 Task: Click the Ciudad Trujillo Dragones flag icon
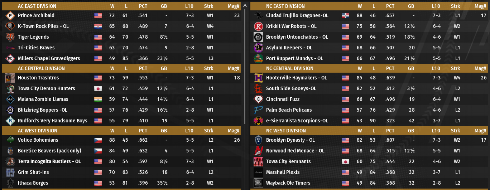[x=345, y=15]
